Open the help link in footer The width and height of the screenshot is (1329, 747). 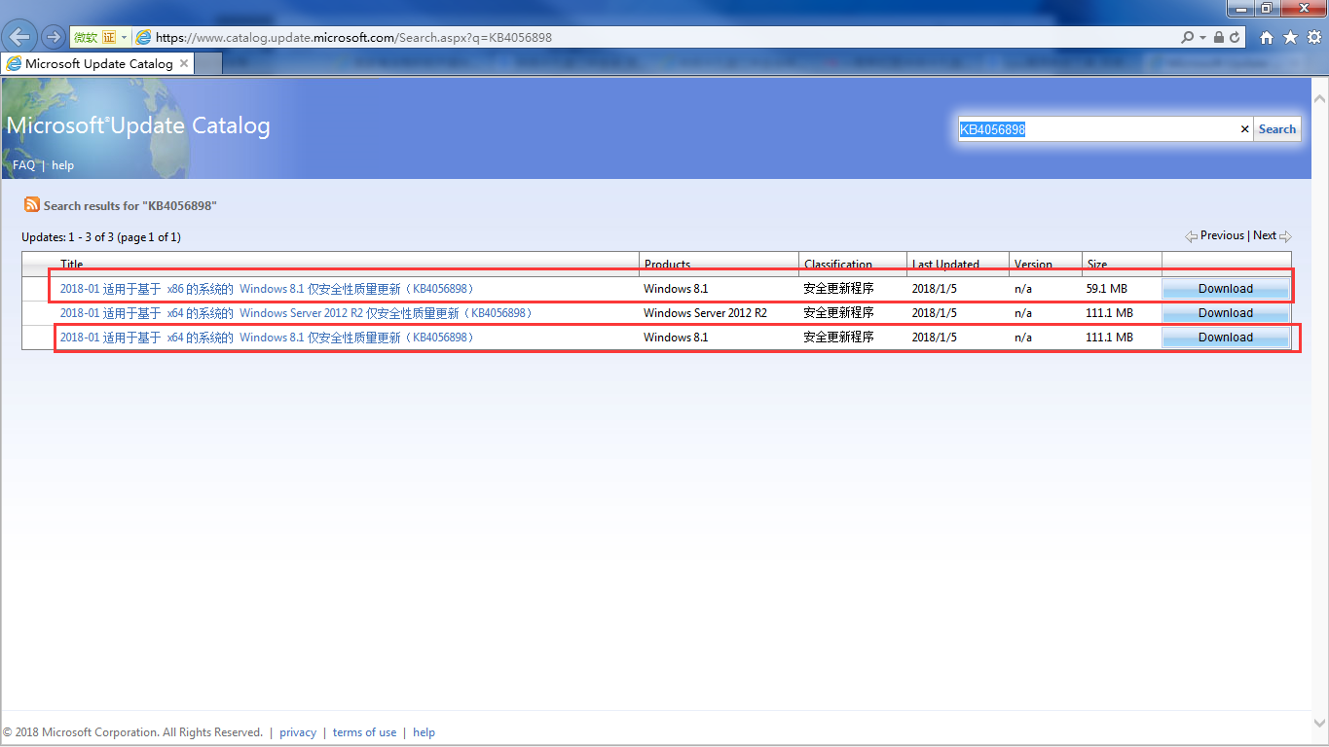point(425,732)
